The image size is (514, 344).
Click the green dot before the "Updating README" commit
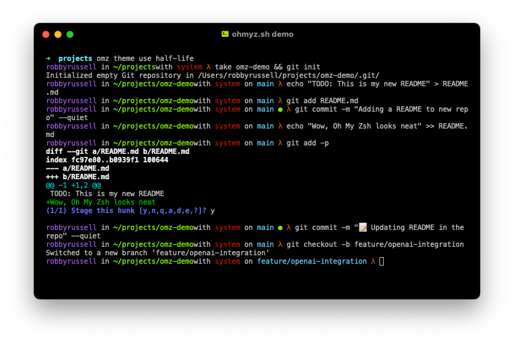point(280,228)
